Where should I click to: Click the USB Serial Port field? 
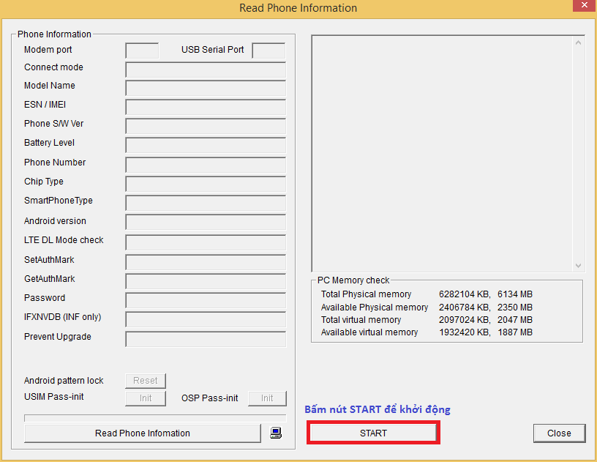tap(269, 51)
